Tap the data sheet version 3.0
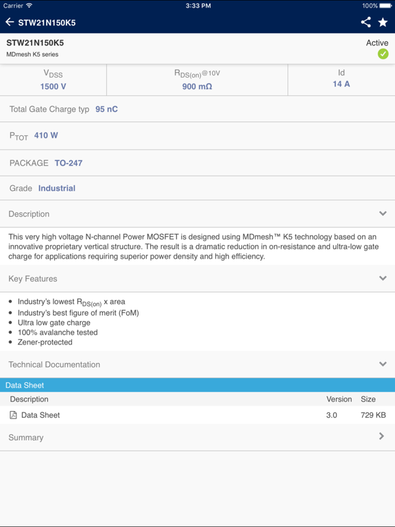This screenshot has height=527, width=395. click(x=331, y=415)
